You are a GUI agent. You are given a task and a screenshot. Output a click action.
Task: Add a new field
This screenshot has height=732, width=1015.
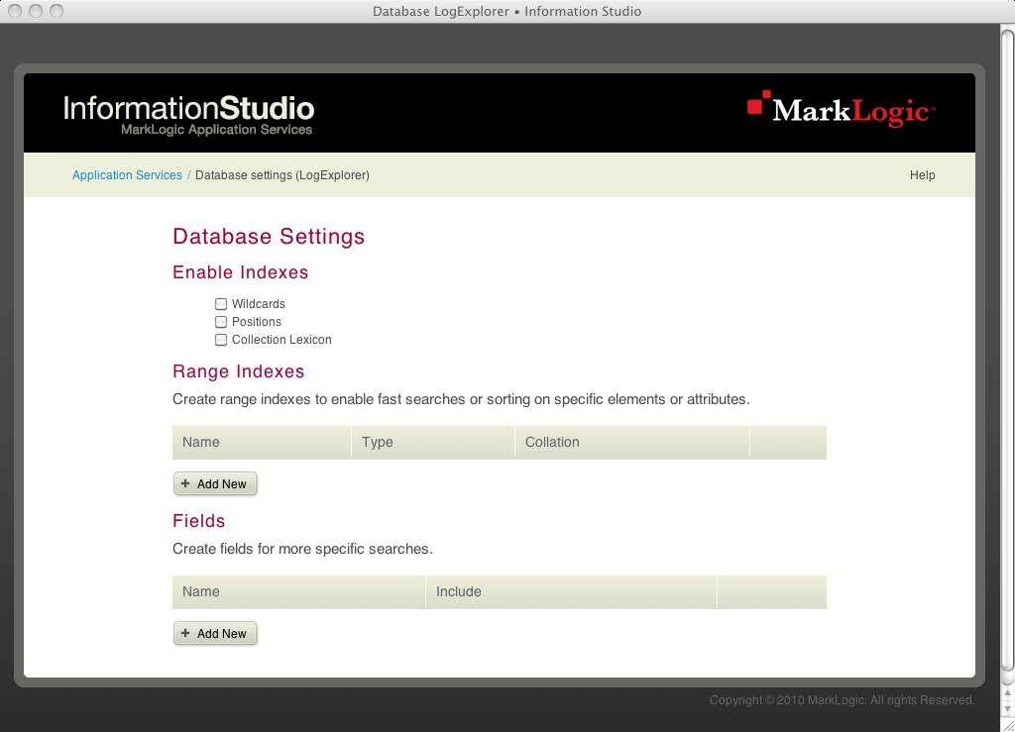pyautogui.click(x=215, y=634)
